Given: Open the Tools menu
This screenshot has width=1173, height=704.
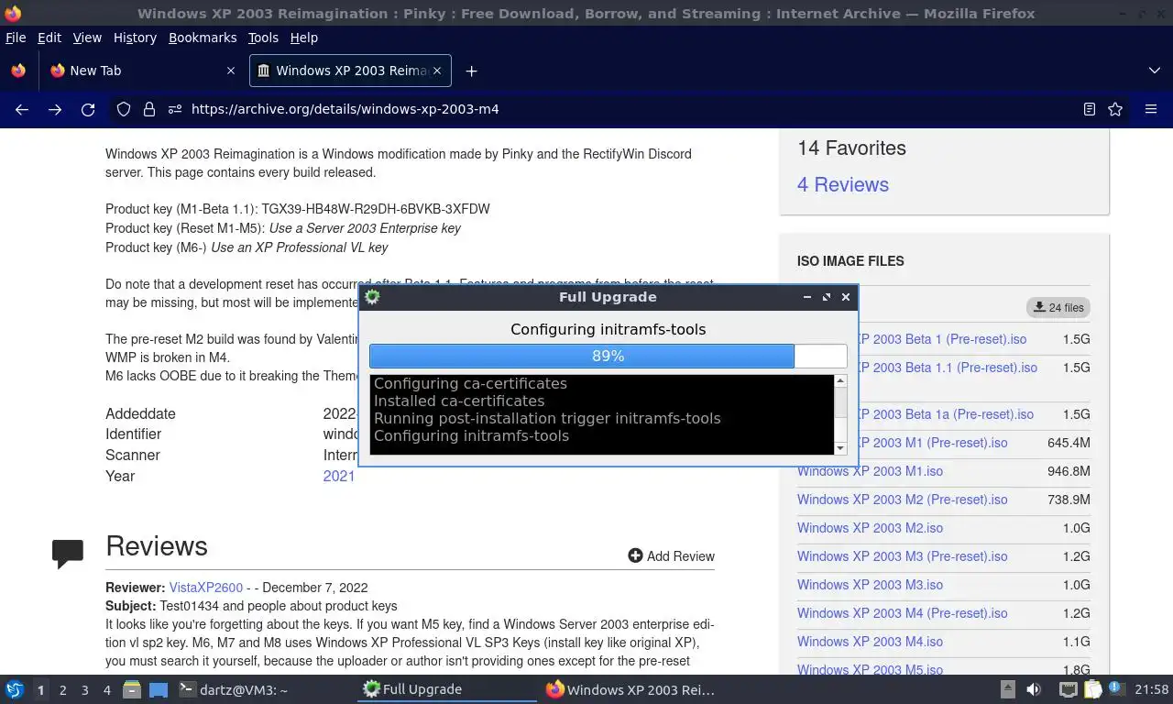Looking at the screenshot, I should tap(263, 38).
